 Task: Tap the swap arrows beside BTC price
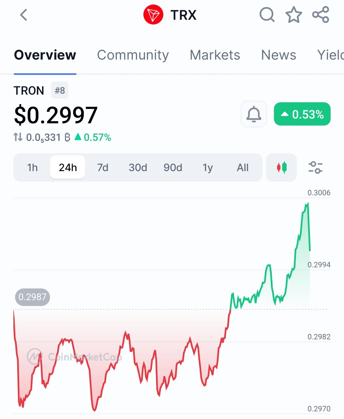[x=18, y=137]
